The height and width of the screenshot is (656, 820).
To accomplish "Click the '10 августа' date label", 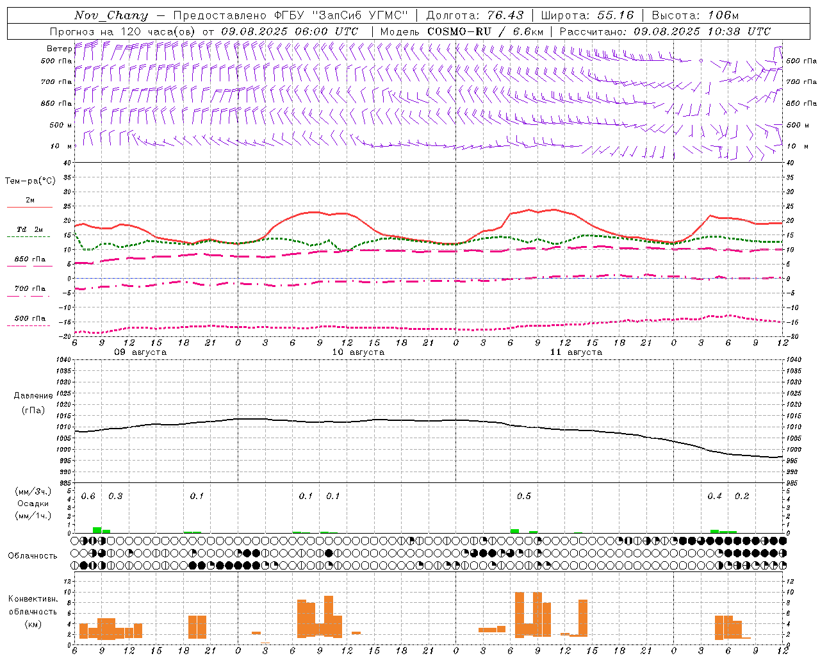I will 358,352.
